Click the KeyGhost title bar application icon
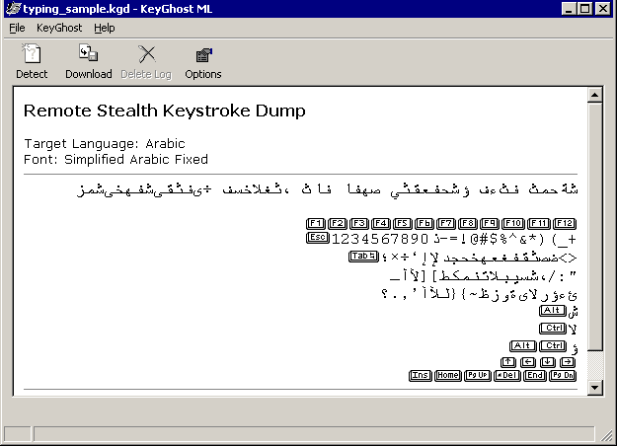Image resolution: width=617 pixels, height=446 pixels. [x=14, y=9]
